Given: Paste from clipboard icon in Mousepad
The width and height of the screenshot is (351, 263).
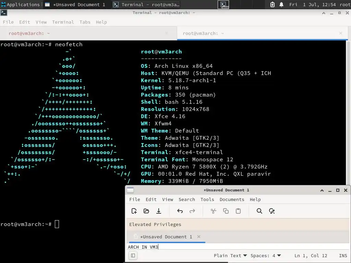Looking at the screenshot, I should click(238, 211).
